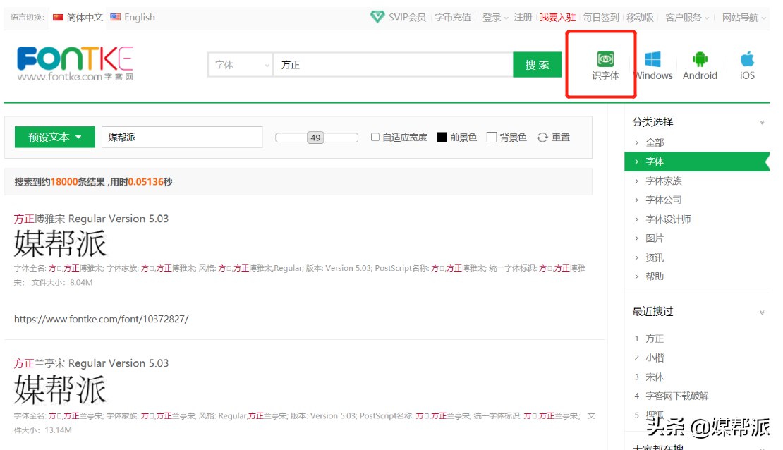783x450 pixels.
Task: Click the 方正兰亭宋 preview image
Action: 60,389
